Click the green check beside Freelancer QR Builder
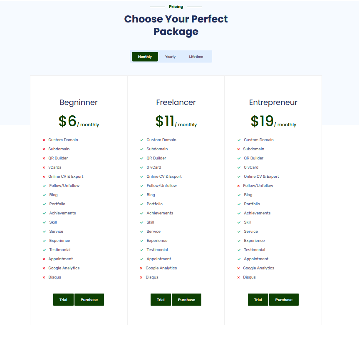The height and width of the screenshot is (341, 359). (x=142, y=159)
